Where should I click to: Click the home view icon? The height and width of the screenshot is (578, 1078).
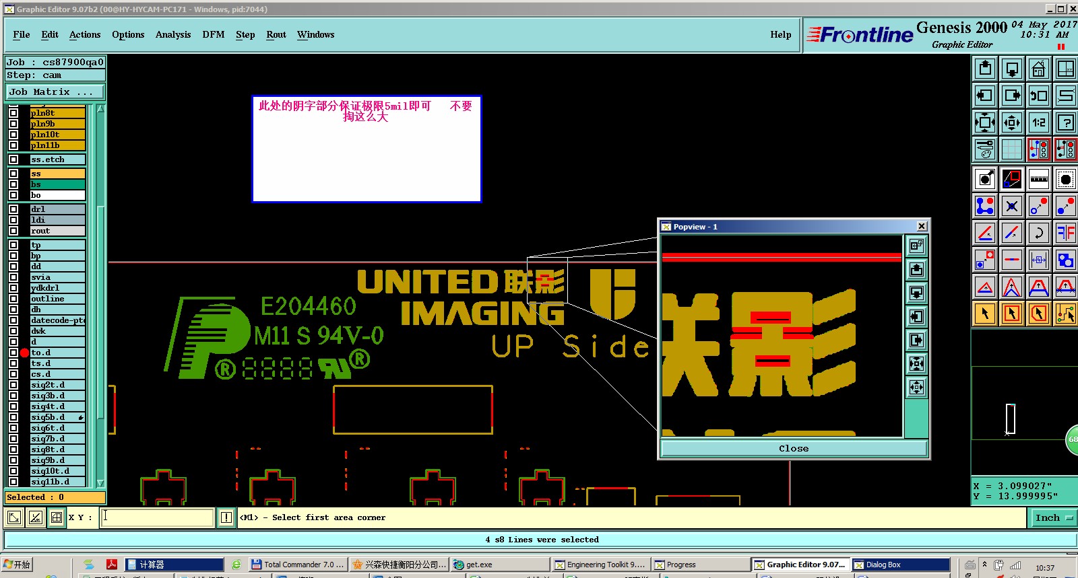point(1039,69)
